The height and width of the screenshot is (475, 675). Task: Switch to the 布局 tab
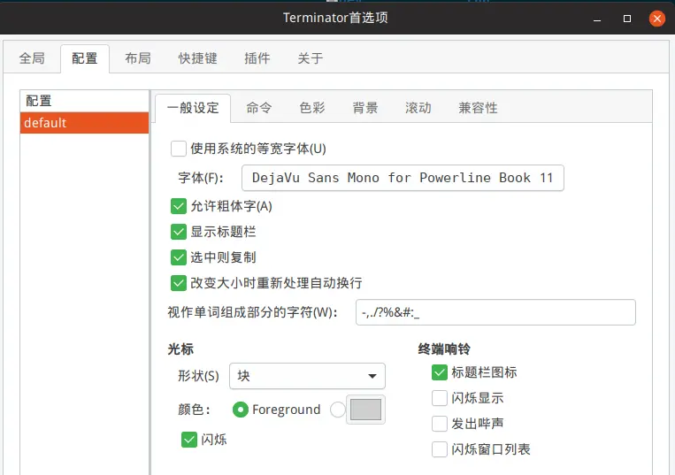[x=138, y=58]
